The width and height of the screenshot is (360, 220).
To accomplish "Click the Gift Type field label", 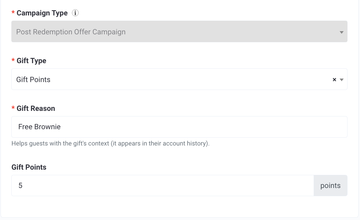I will 31,61.
